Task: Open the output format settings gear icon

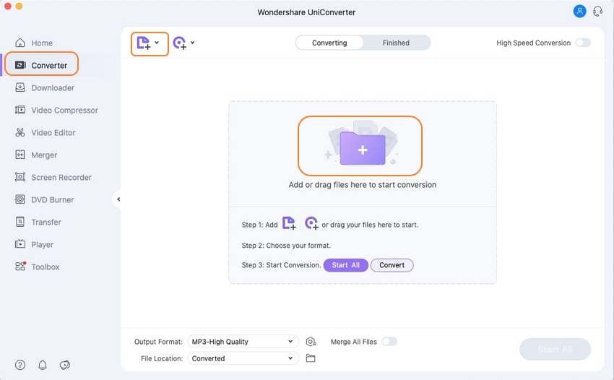Action: pyautogui.click(x=311, y=342)
